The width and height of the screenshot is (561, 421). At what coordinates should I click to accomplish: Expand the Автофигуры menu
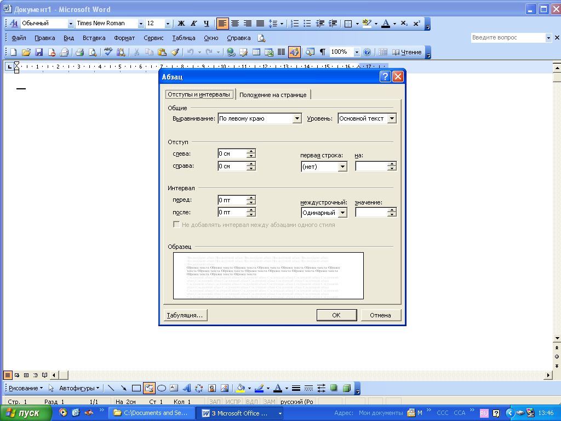tap(79, 388)
